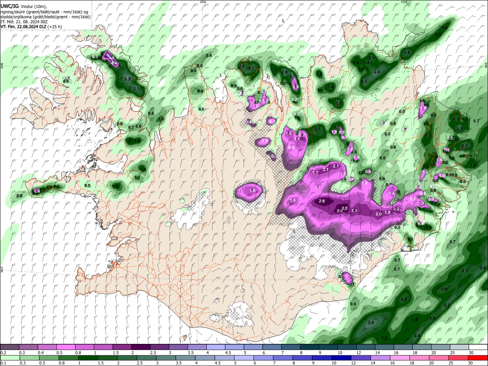Click the '2.2' snowfall value on the map
The height and width of the screenshot is (366, 488).
pos(302,135)
